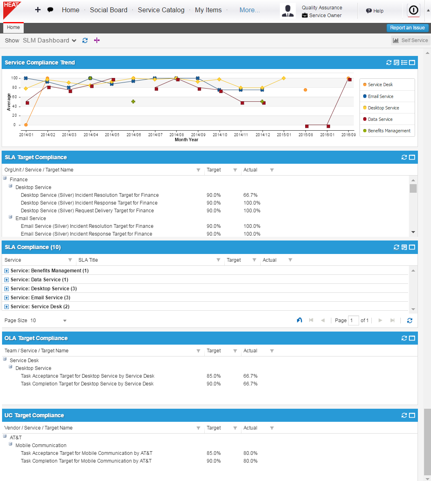The height and width of the screenshot is (481, 431).
Task: Toggle Benefits Management series in chart legend
Action: click(x=389, y=131)
